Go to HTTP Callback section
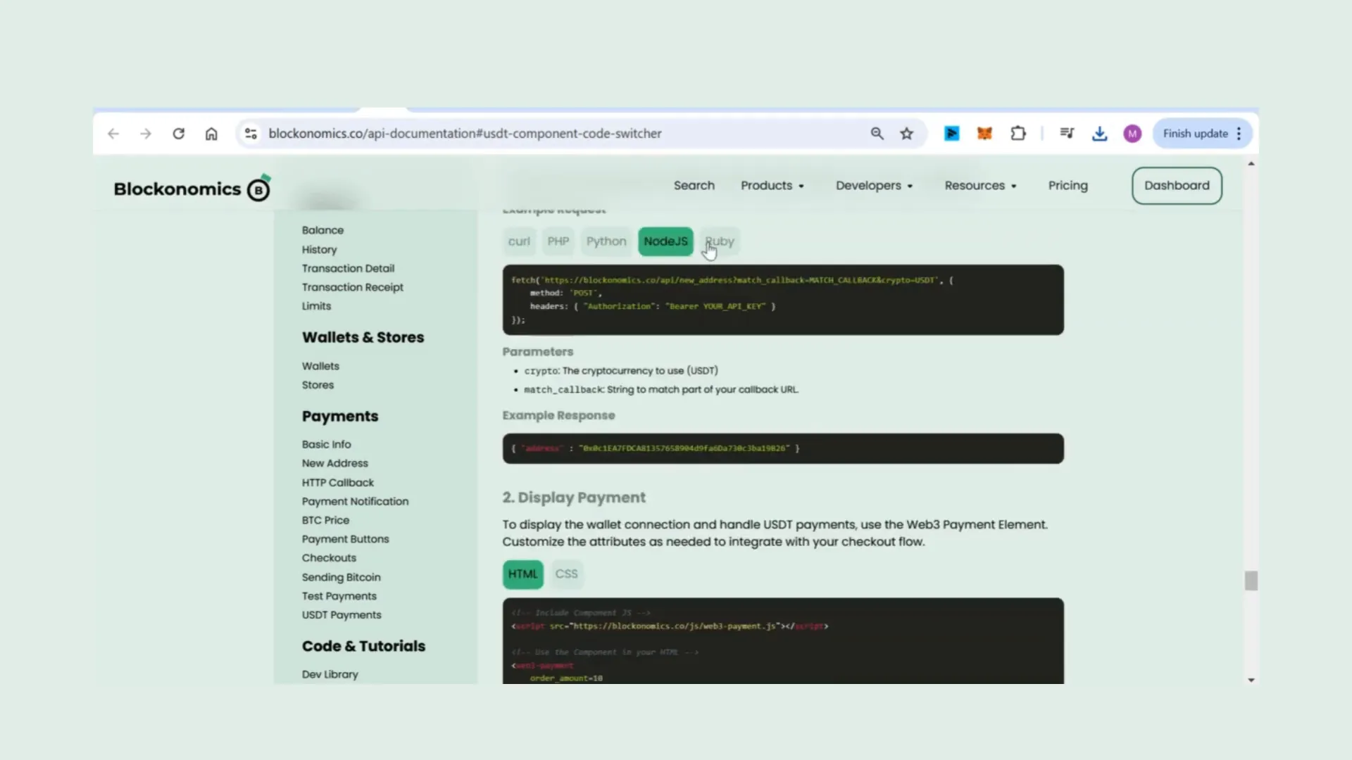Screen dimensions: 1352x760 [x=337, y=483]
